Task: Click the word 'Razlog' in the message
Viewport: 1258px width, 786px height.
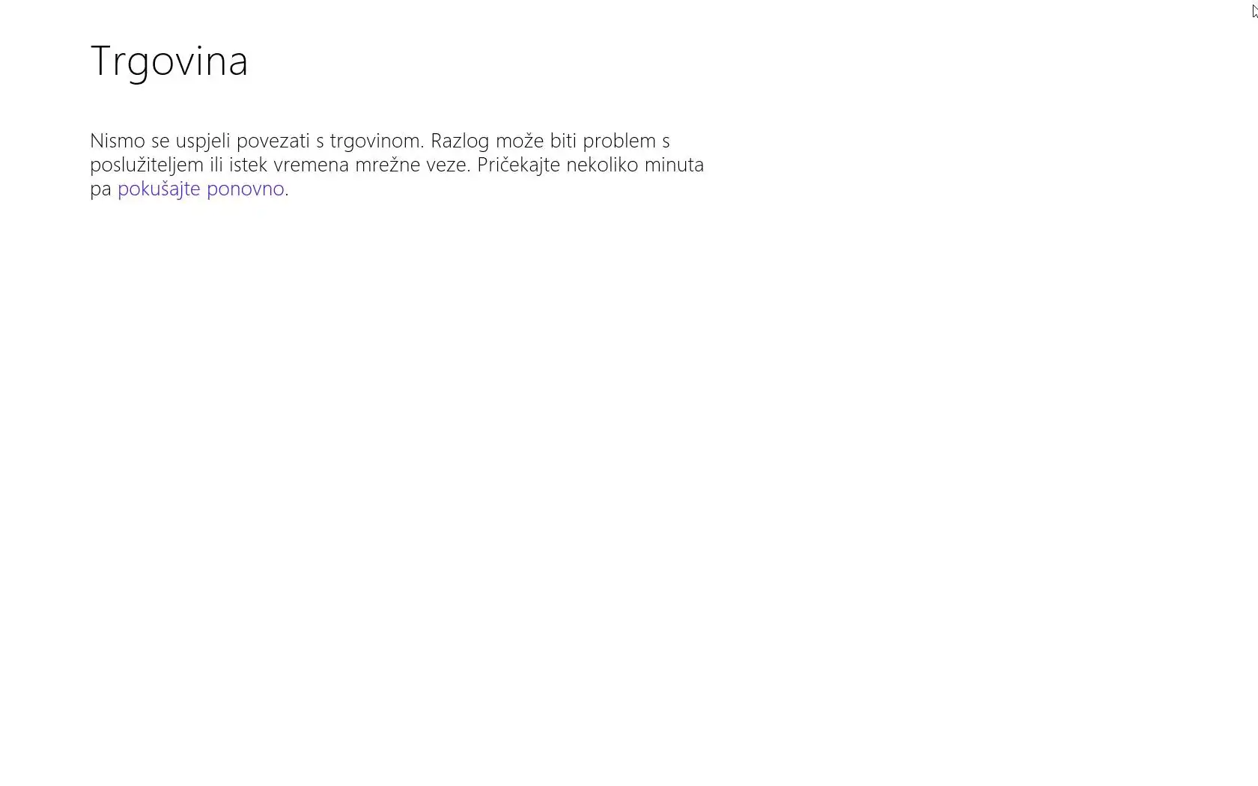Action: [460, 142]
